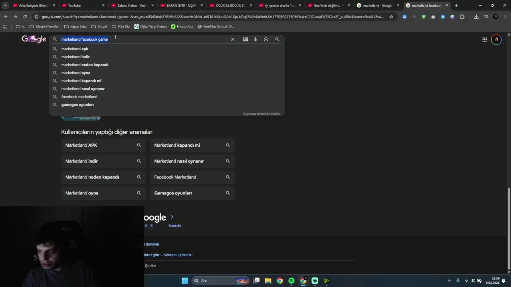Go forward in browser history
511x287 pixels.
point(15,17)
